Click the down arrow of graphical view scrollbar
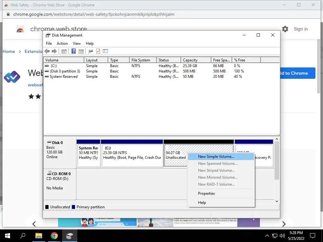The image size is (323, 242). click(x=277, y=201)
